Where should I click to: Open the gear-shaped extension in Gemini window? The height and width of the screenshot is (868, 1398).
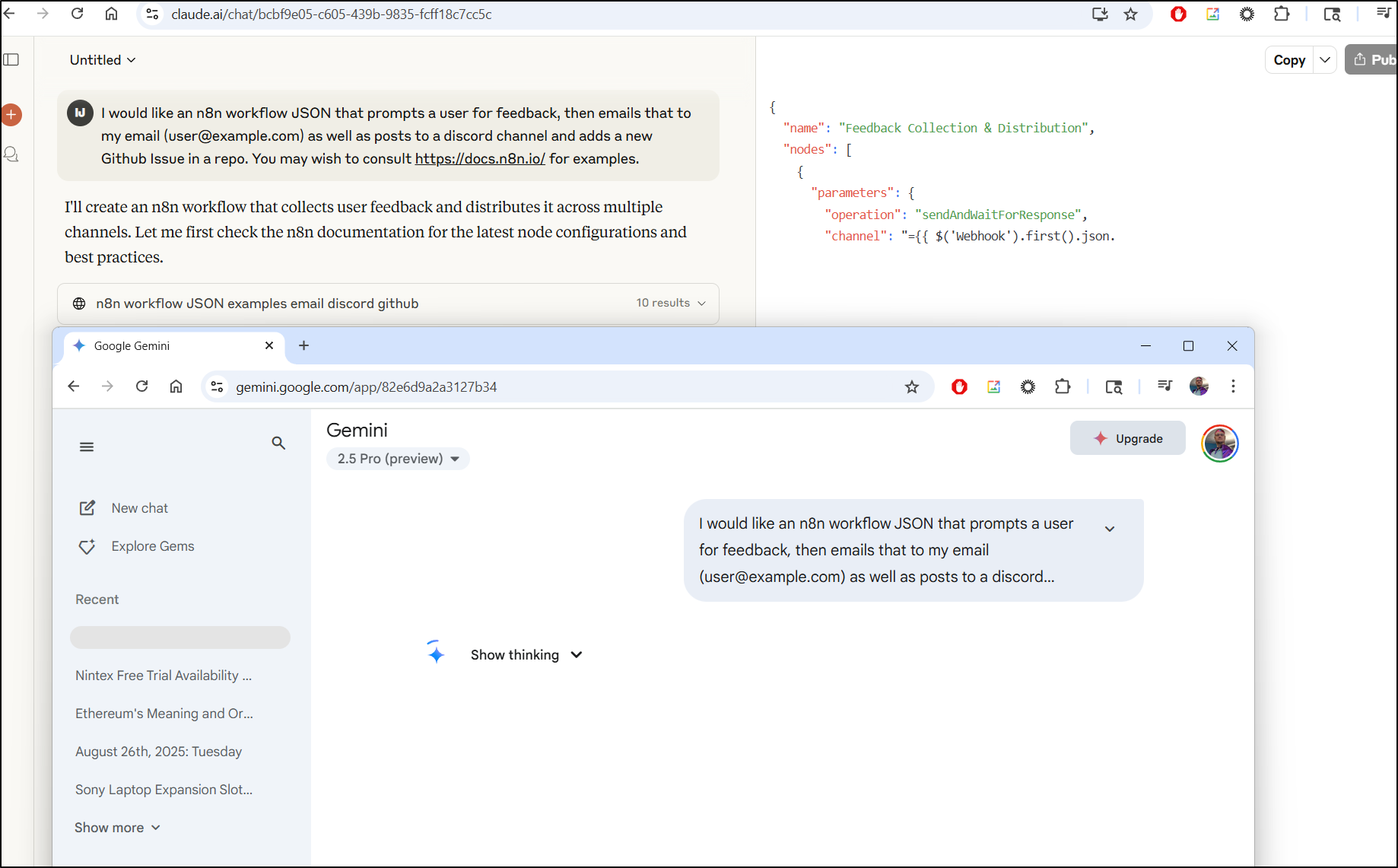[x=1028, y=386]
